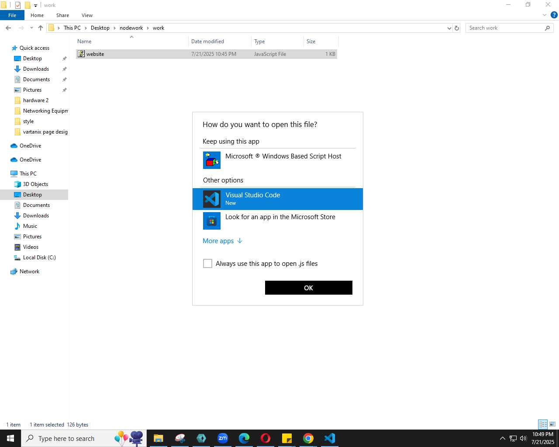Select pinned Desktop under Quick access
The image size is (559, 447).
(x=32, y=58)
